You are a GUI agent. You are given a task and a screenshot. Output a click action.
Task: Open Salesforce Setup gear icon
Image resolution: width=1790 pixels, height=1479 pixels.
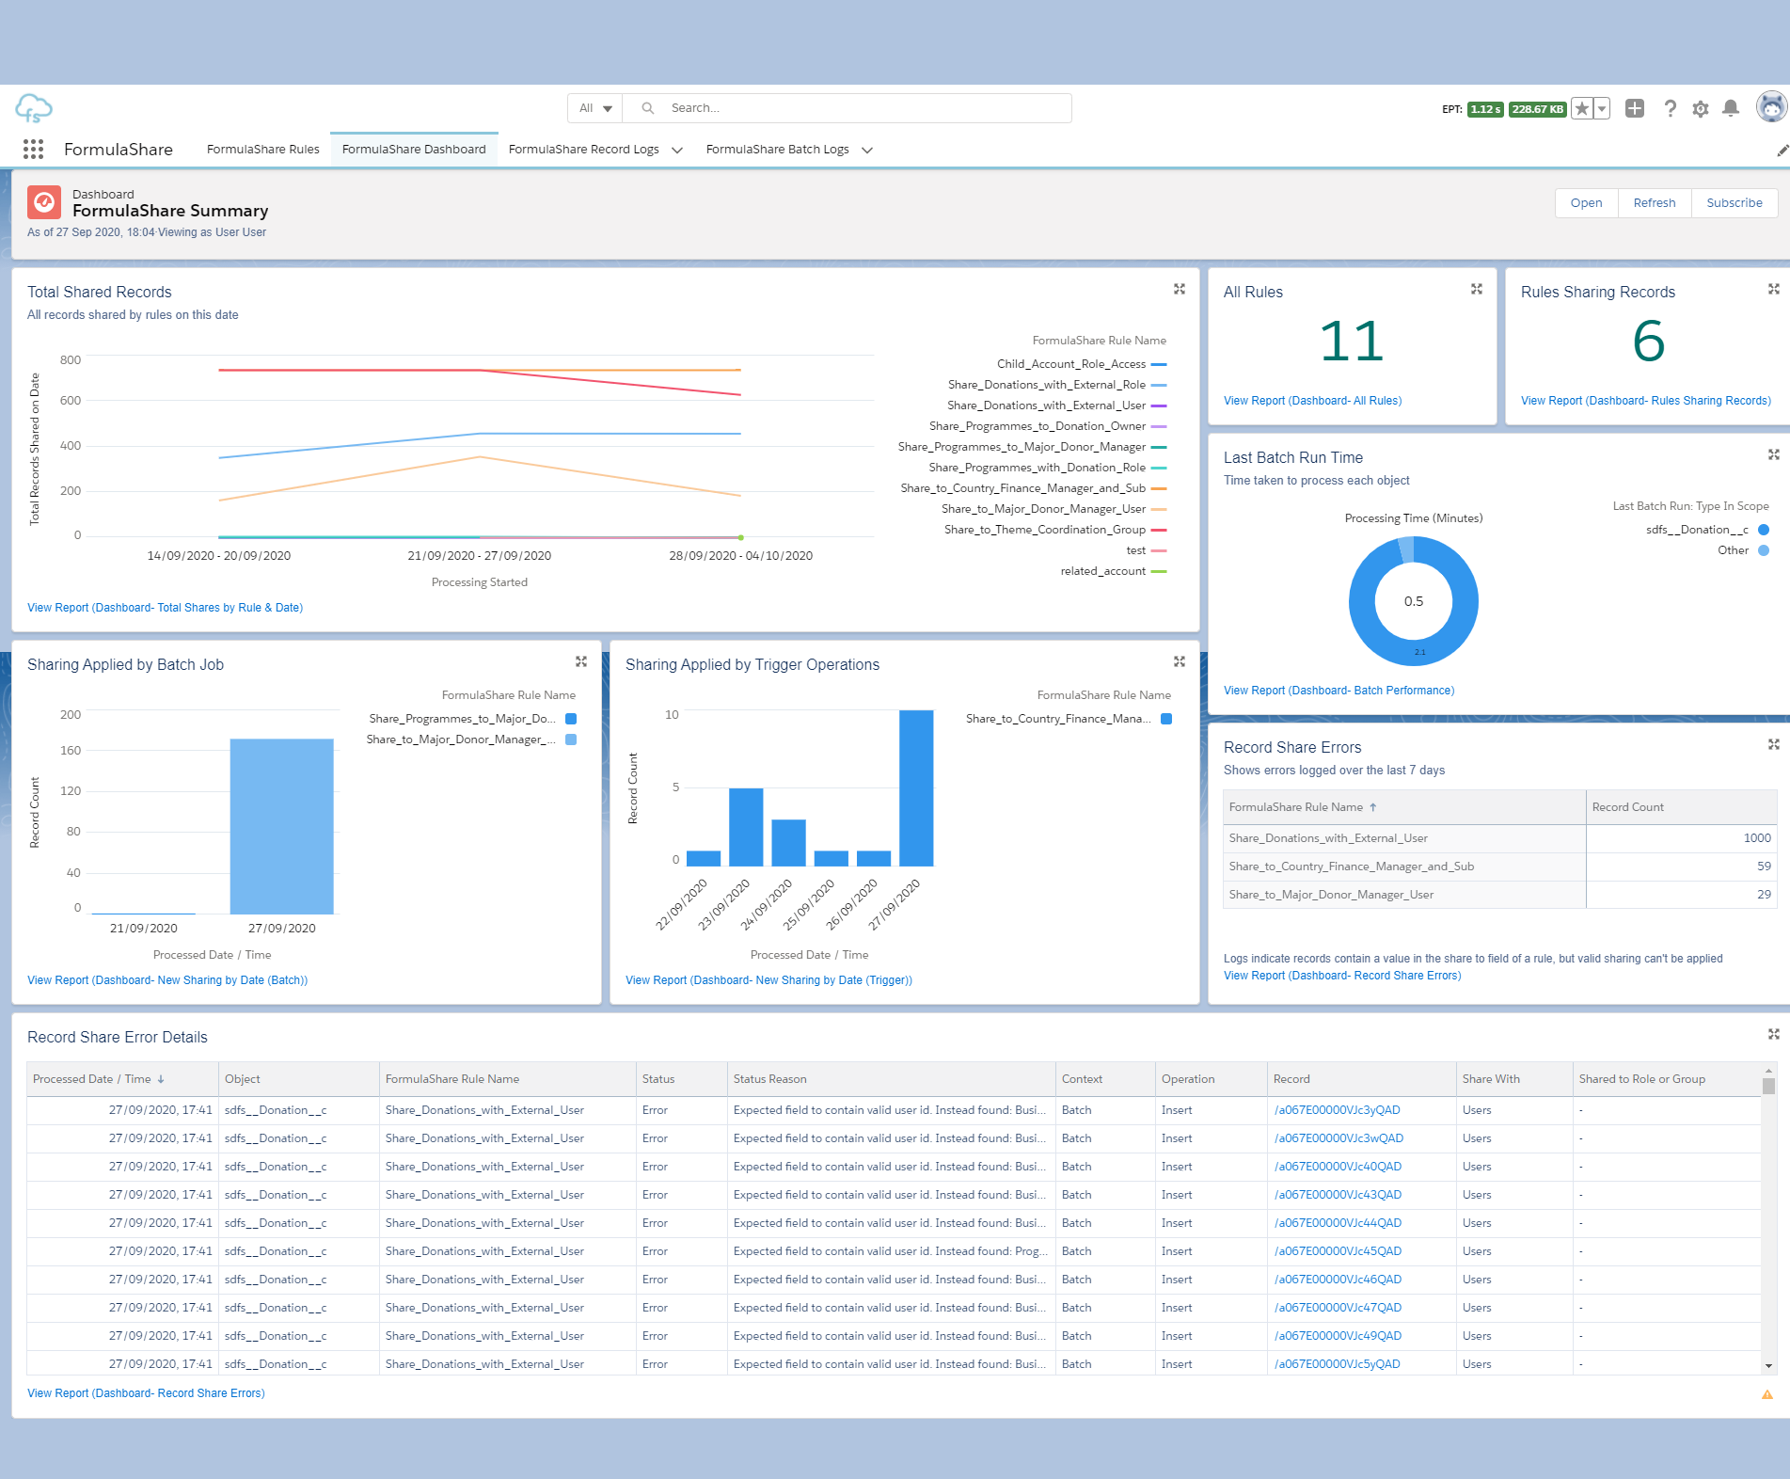pyautogui.click(x=1701, y=109)
